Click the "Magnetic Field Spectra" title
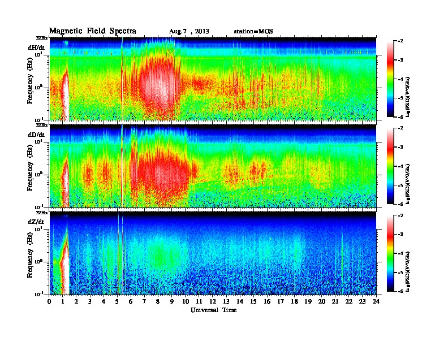448x346 pixels. pyautogui.click(x=92, y=31)
